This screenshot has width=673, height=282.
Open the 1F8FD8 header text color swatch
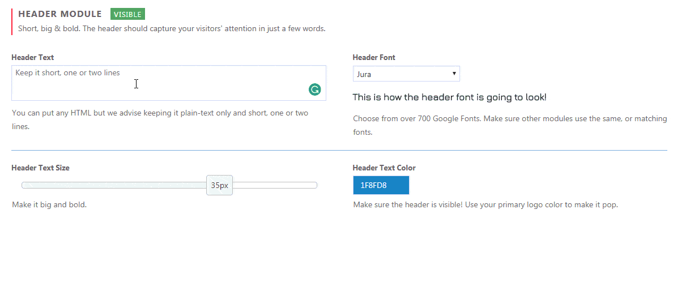(x=381, y=185)
